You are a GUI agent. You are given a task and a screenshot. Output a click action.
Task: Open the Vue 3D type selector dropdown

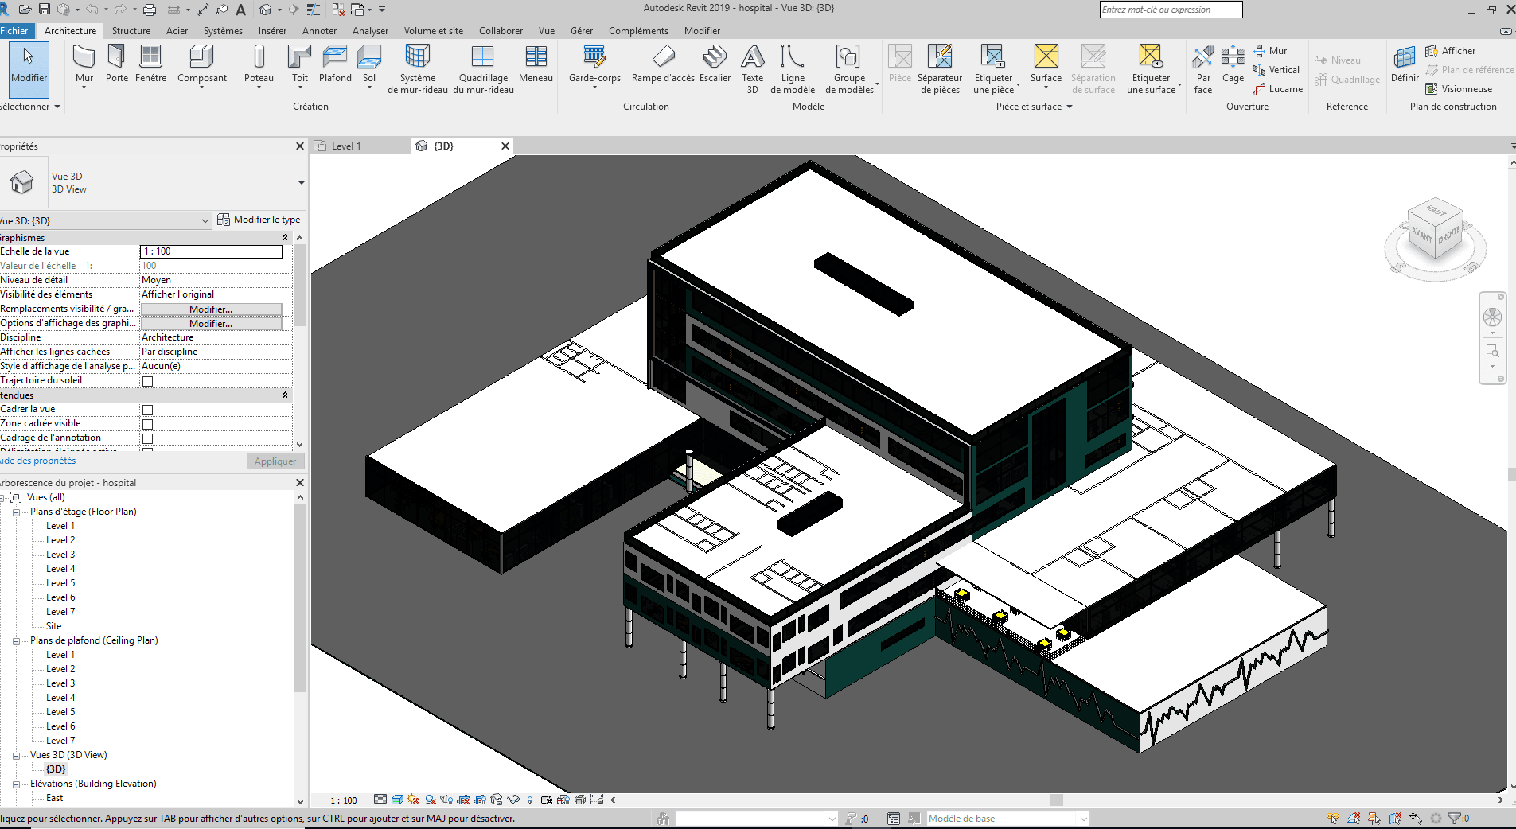301,183
